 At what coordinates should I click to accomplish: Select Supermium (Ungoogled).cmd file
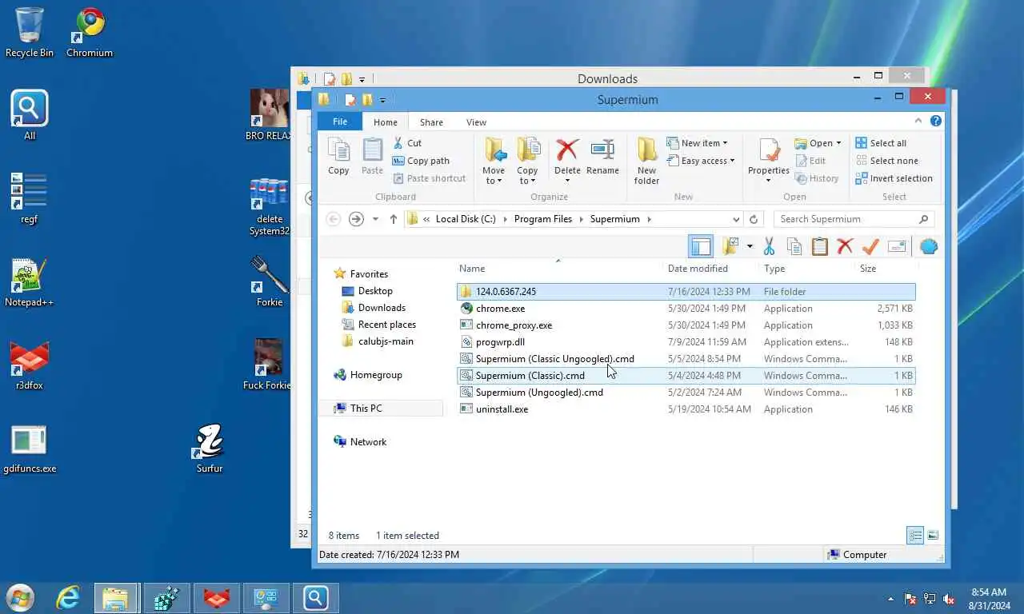[686, 393]
